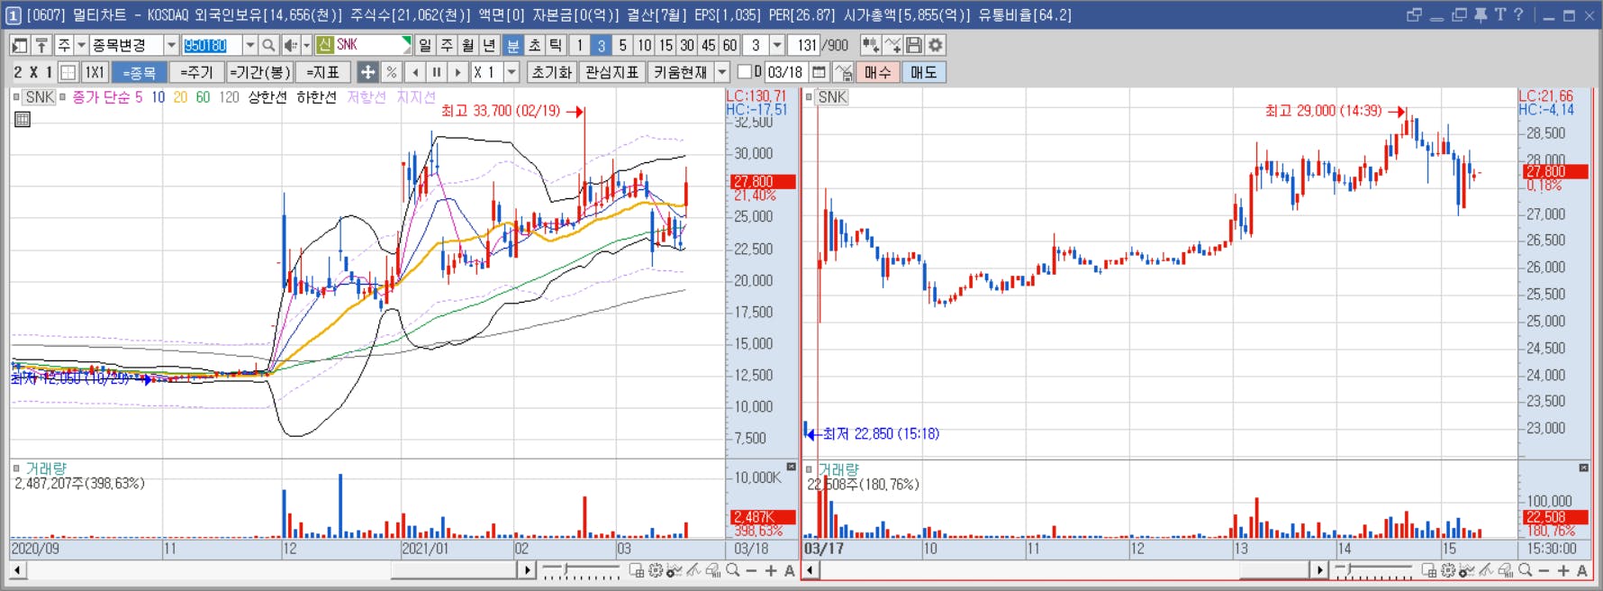Toggle the =주기 sync button

click(195, 72)
